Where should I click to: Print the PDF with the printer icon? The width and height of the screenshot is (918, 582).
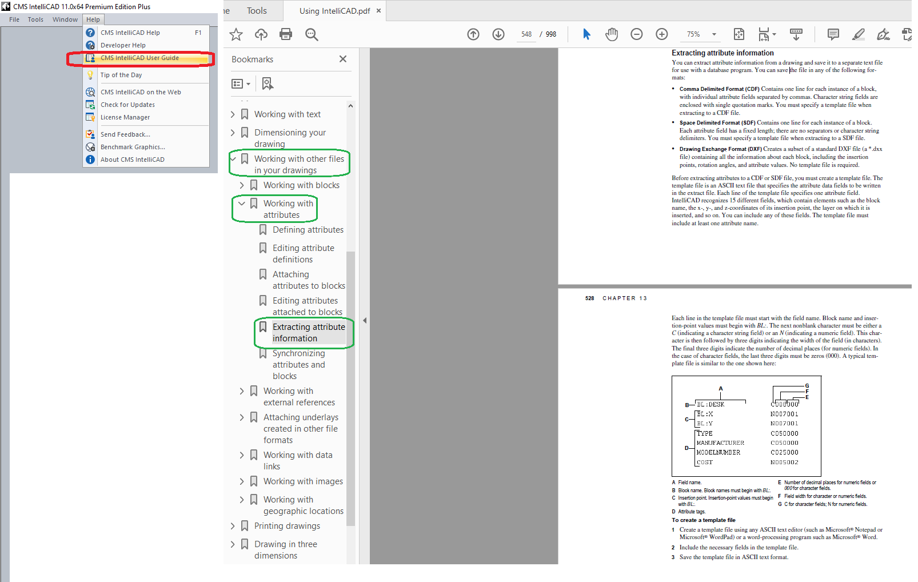coord(286,34)
